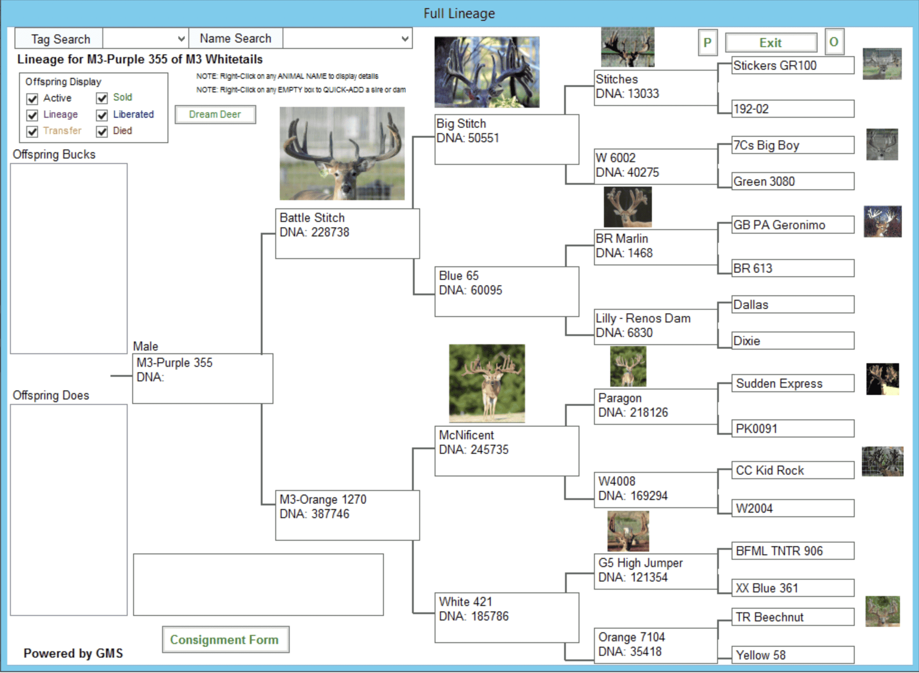Toggle the Sold offspring checkbox
The image size is (919, 673).
pos(102,98)
